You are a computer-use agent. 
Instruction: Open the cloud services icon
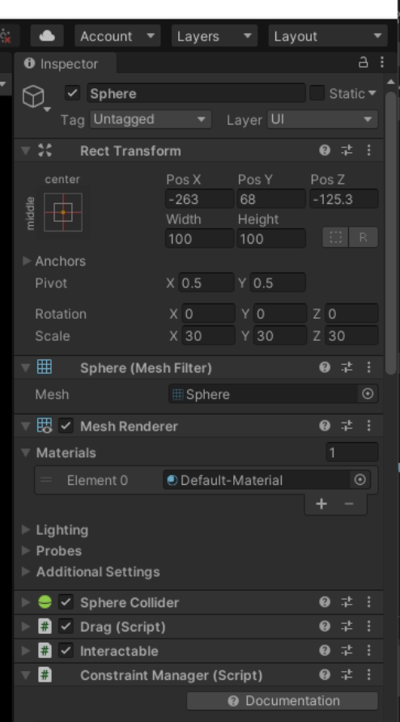click(x=47, y=36)
